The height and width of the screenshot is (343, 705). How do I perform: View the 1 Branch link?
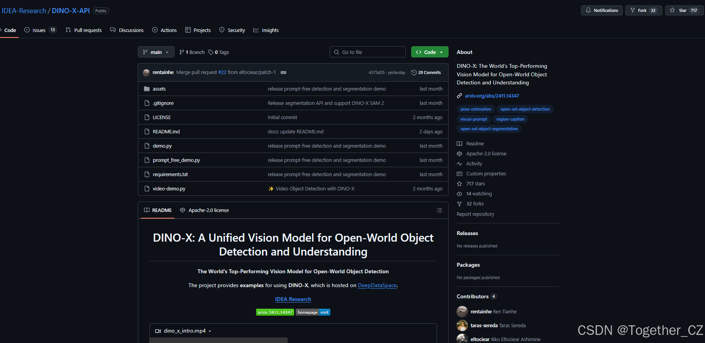pyautogui.click(x=192, y=52)
